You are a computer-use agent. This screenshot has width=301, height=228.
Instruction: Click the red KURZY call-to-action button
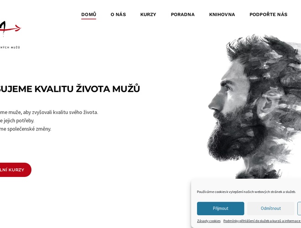pyautogui.click(x=16, y=170)
